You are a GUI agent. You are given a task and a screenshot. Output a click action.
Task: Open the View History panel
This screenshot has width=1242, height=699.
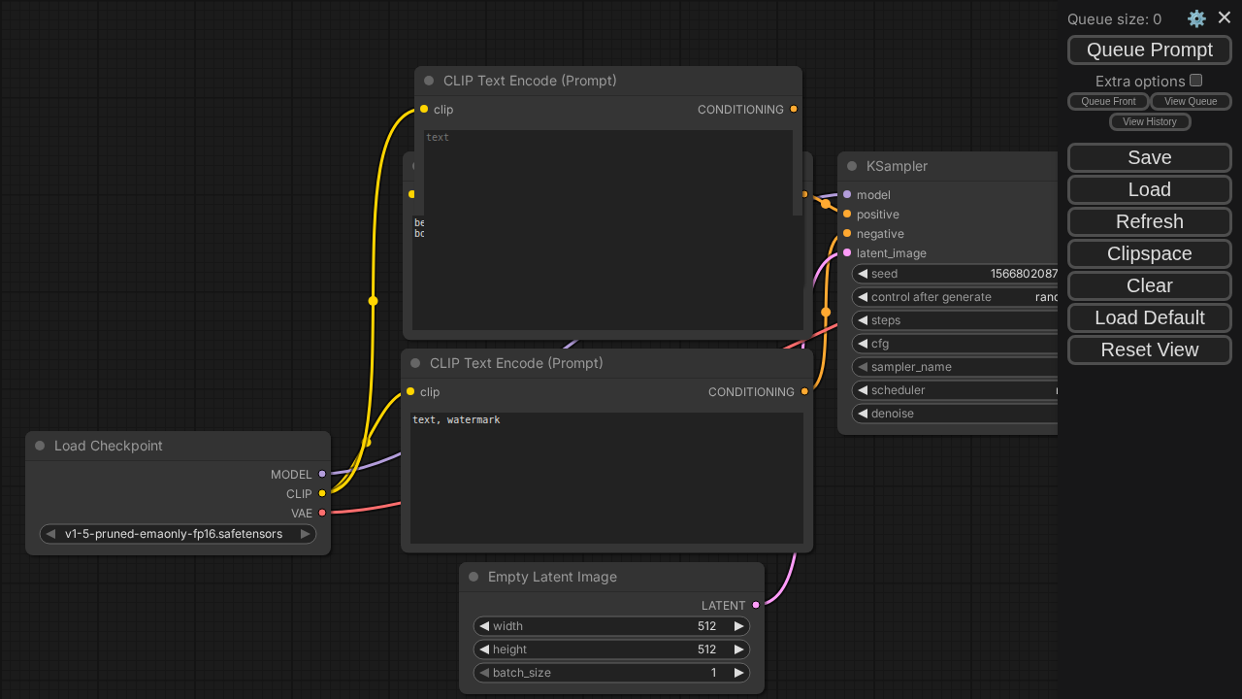1149,121
